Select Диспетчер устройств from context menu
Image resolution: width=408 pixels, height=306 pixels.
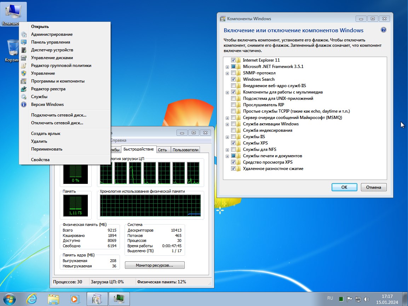click(52, 50)
